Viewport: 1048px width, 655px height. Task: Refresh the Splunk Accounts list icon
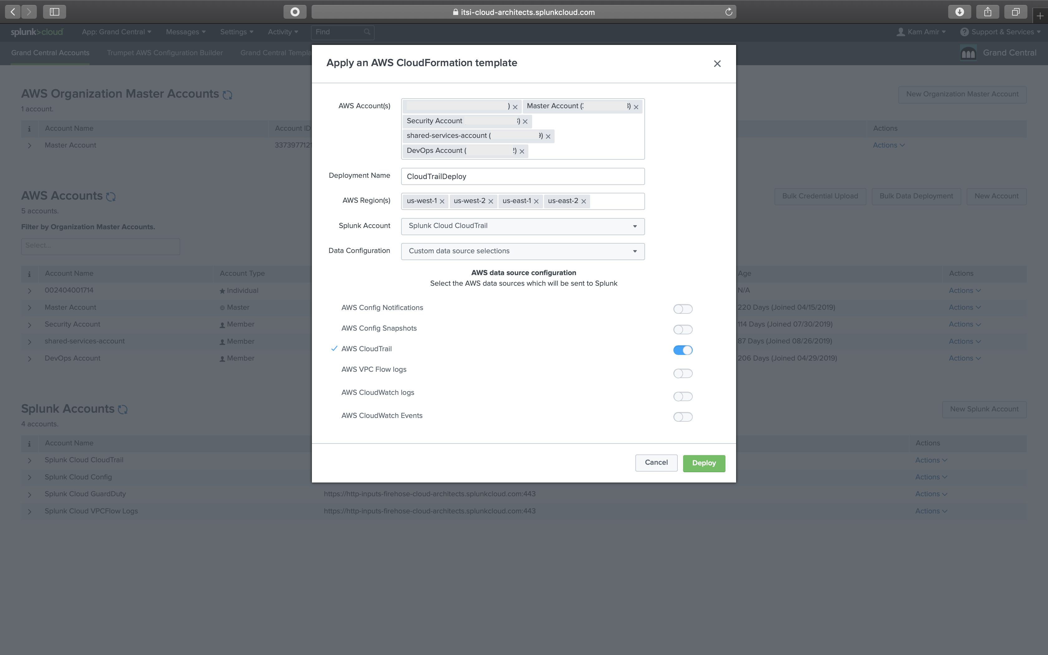tap(123, 409)
